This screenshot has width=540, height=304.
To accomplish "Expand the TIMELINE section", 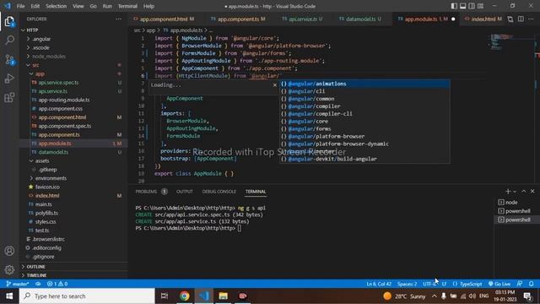I will [36, 275].
